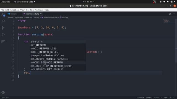Open notifications bell in status bar
The width and height of the screenshot is (177, 99).
point(174,98)
